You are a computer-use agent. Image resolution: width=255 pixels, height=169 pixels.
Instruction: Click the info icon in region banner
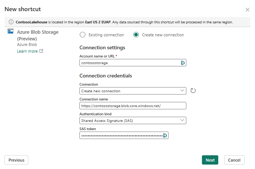pos(11,22)
